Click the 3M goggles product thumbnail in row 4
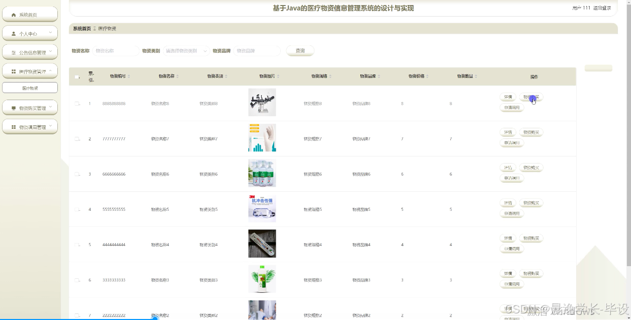The height and width of the screenshot is (320, 631). pos(262,208)
